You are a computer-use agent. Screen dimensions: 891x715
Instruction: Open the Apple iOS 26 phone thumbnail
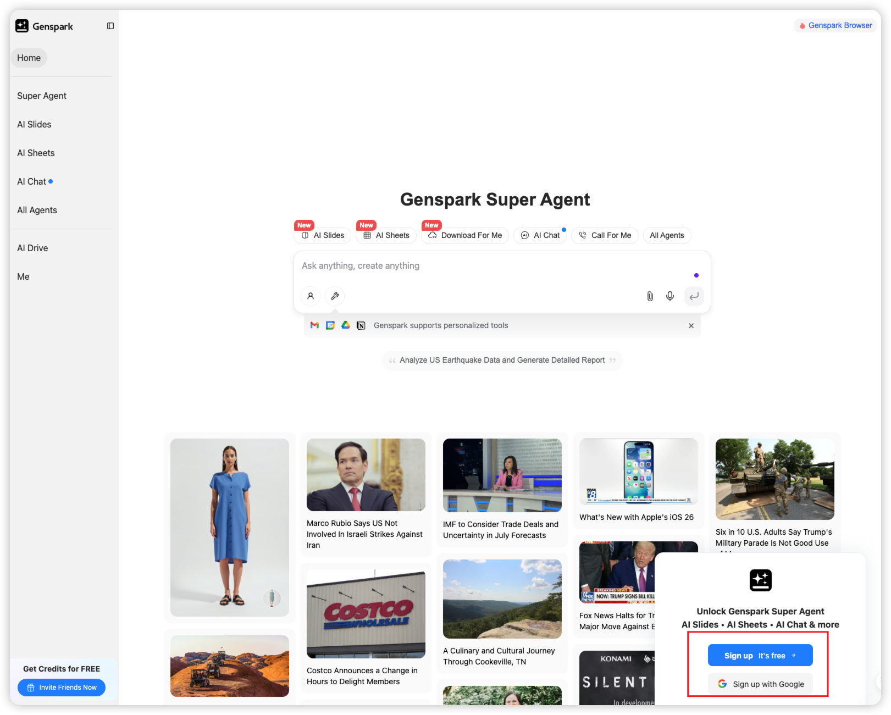pyautogui.click(x=639, y=472)
